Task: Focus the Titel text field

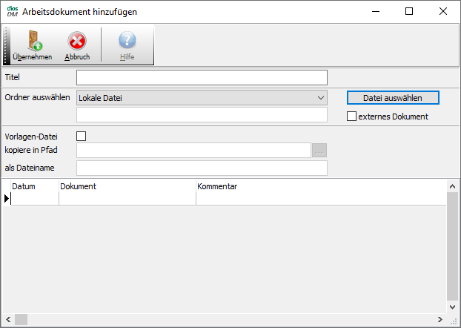Action: coord(202,78)
